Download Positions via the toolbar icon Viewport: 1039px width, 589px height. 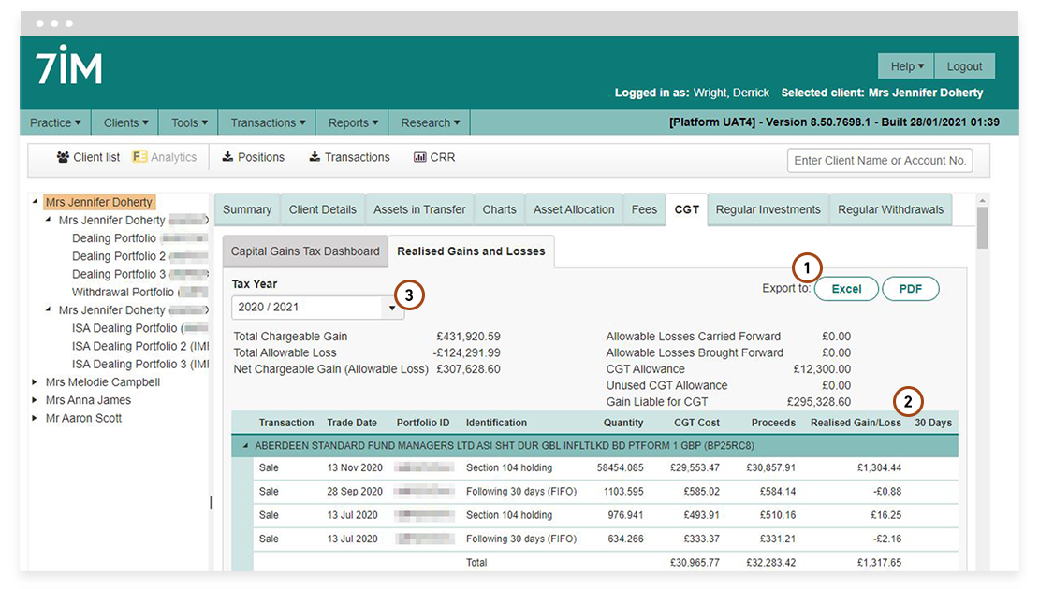227,157
